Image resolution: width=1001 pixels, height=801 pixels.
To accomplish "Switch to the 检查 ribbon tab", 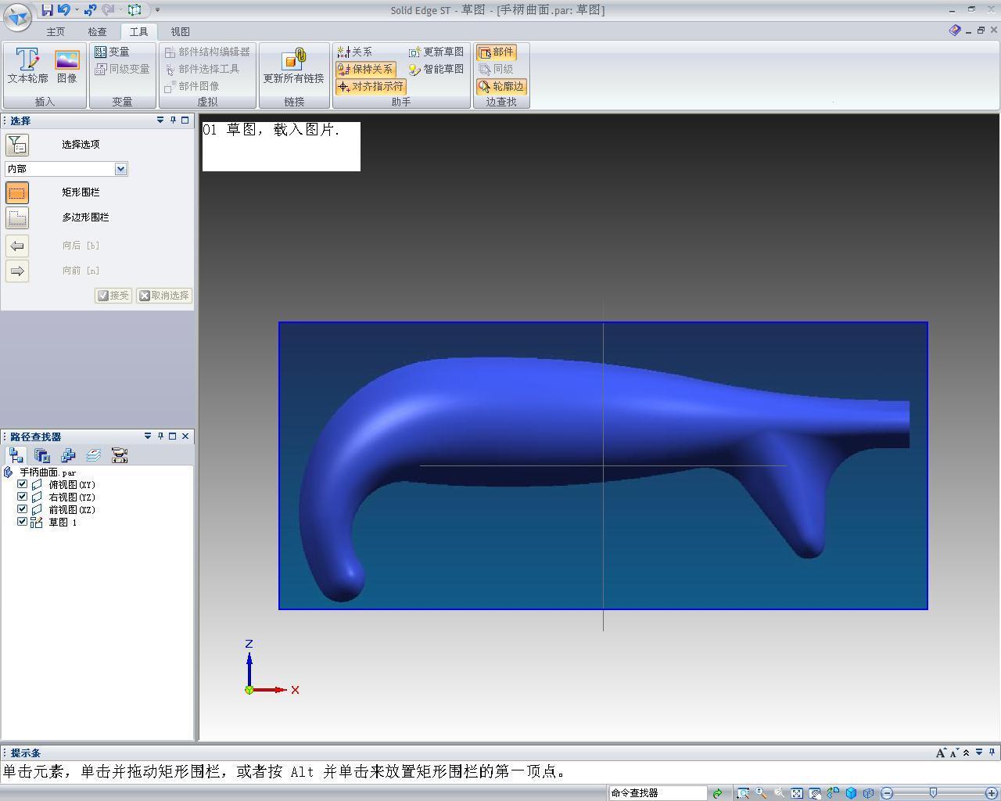I will (97, 32).
